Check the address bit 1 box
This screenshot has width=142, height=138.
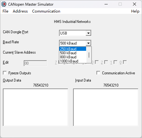pyautogui.click(x=115, y=62)
